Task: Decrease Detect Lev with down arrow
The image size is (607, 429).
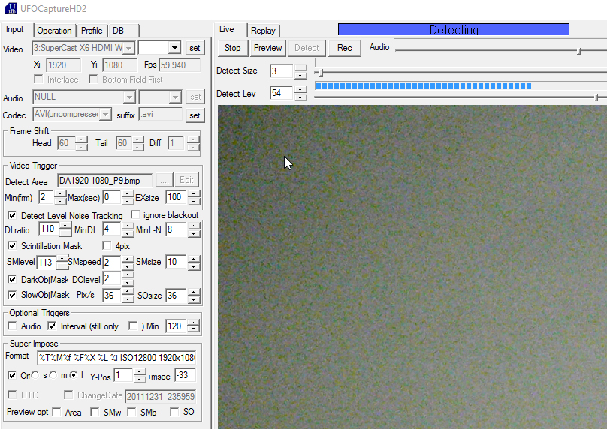Action: pos(300,97)
